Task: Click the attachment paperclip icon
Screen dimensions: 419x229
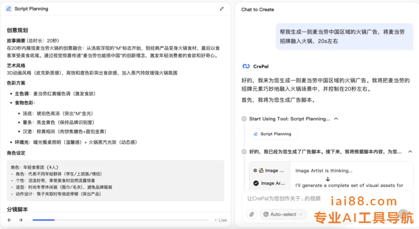Action: pyautogui.click(x=252, y=214)
